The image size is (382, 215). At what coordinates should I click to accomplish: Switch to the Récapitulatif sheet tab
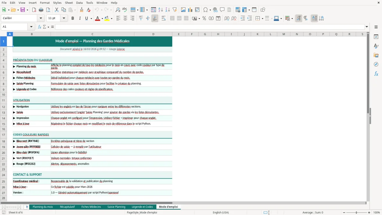pyautogui.click(x=67, y=207)
